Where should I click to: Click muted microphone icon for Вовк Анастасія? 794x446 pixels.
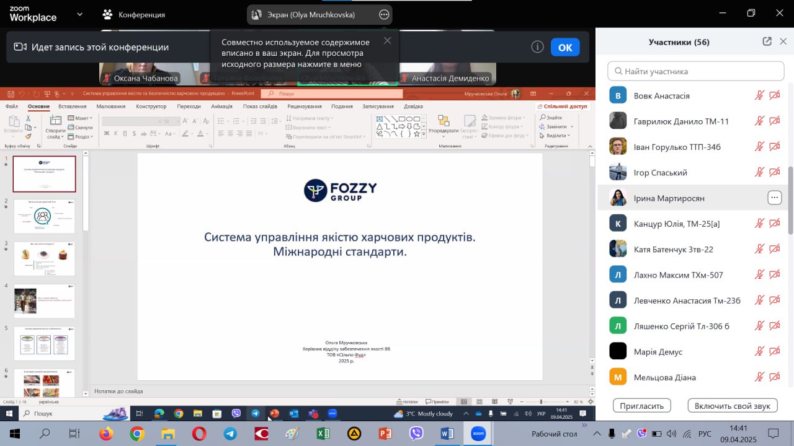759,95
